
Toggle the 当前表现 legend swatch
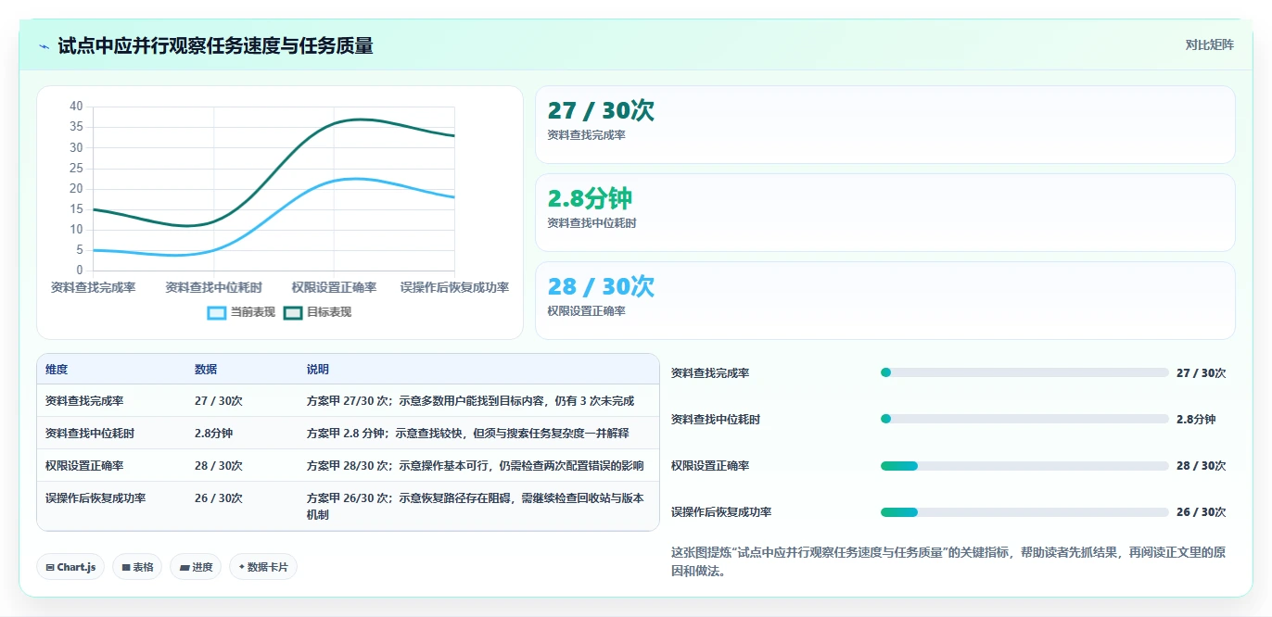click(x=217, y=312)
